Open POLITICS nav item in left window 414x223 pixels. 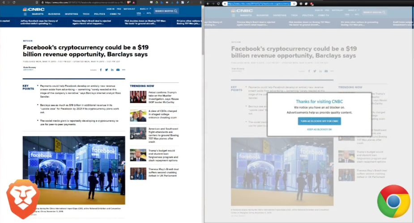(99, 14)
